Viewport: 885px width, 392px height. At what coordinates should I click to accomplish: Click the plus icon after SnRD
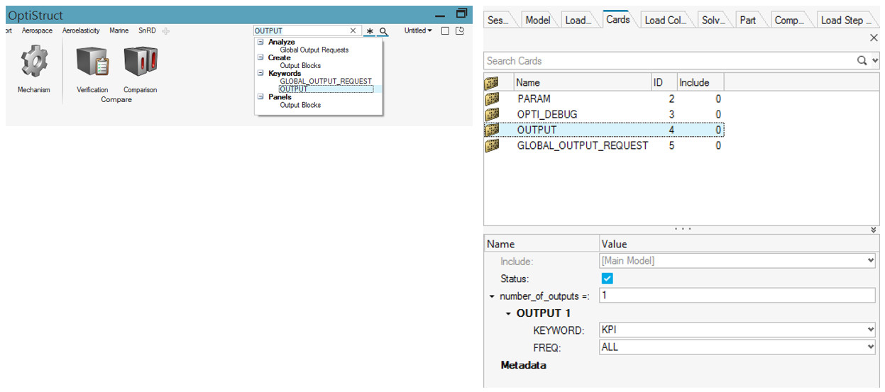coord(165,31)
